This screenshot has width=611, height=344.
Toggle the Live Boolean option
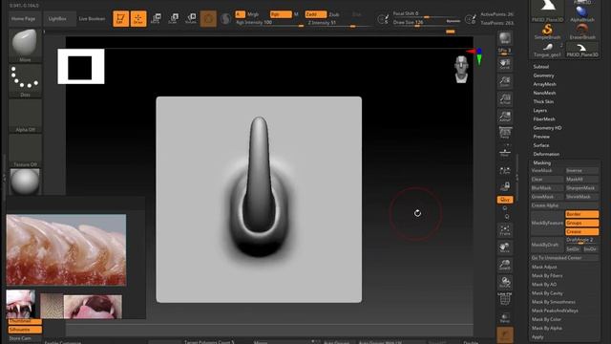pos(92,19)
